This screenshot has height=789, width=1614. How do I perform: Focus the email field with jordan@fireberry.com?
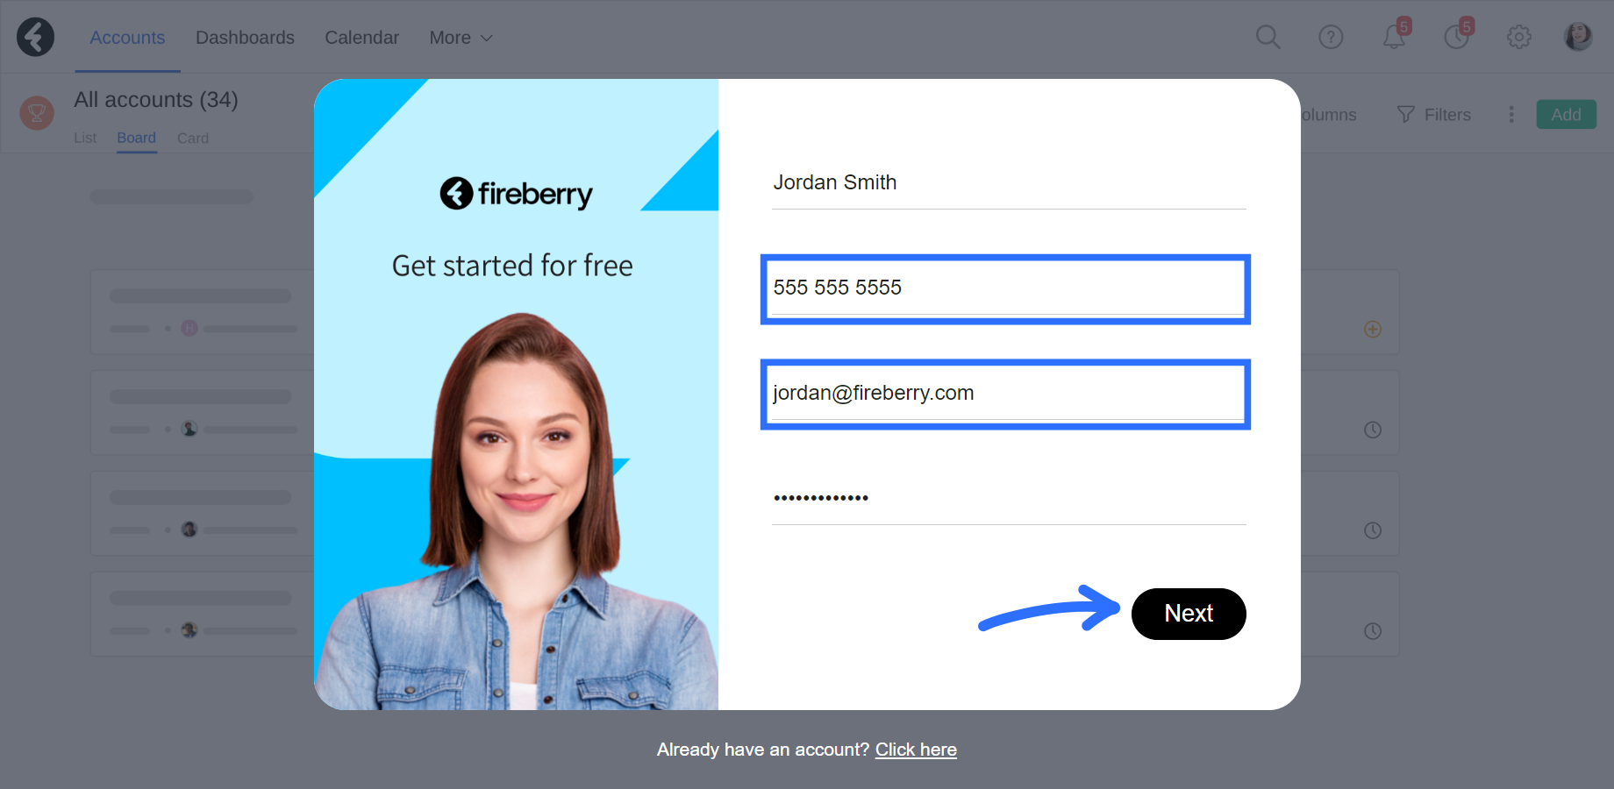1005,394
